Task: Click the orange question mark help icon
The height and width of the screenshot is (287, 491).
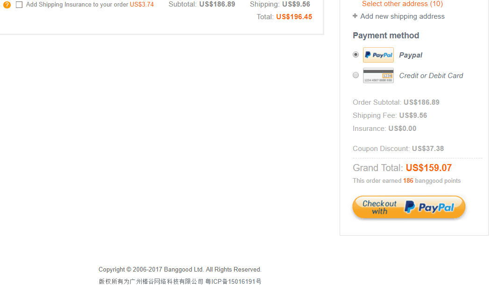Action: pyautogui.click(x=7, y=5)
